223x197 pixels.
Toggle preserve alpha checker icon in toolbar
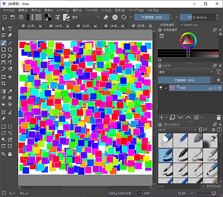(115, 17)
